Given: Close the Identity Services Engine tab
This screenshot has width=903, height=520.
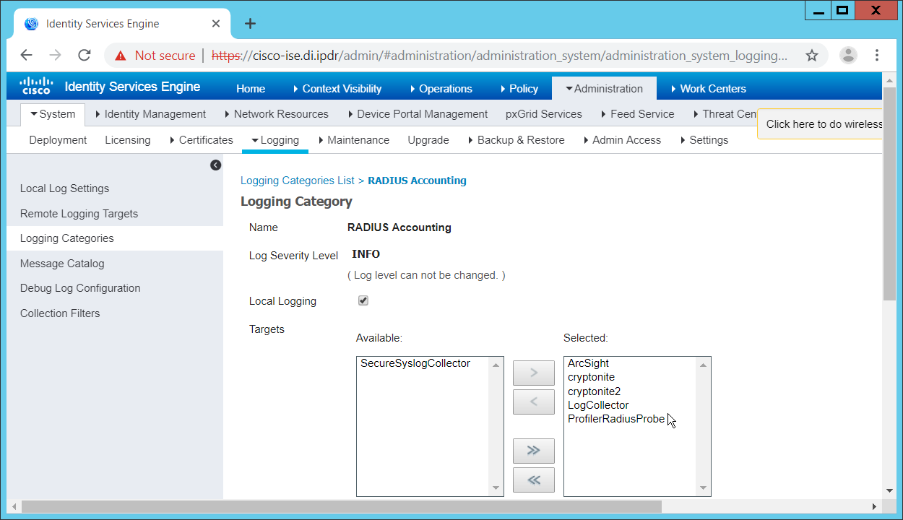Looking at the screenshot, I should pyautogui.click(x=216, y=24).
